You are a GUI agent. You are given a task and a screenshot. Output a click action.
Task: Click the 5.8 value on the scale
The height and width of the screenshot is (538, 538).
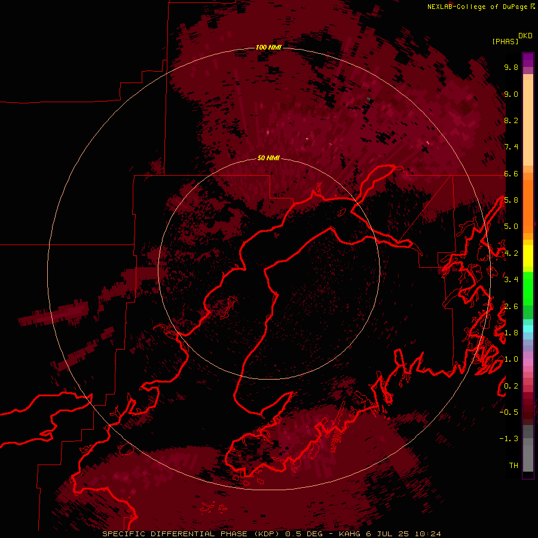tap(511, 200)
